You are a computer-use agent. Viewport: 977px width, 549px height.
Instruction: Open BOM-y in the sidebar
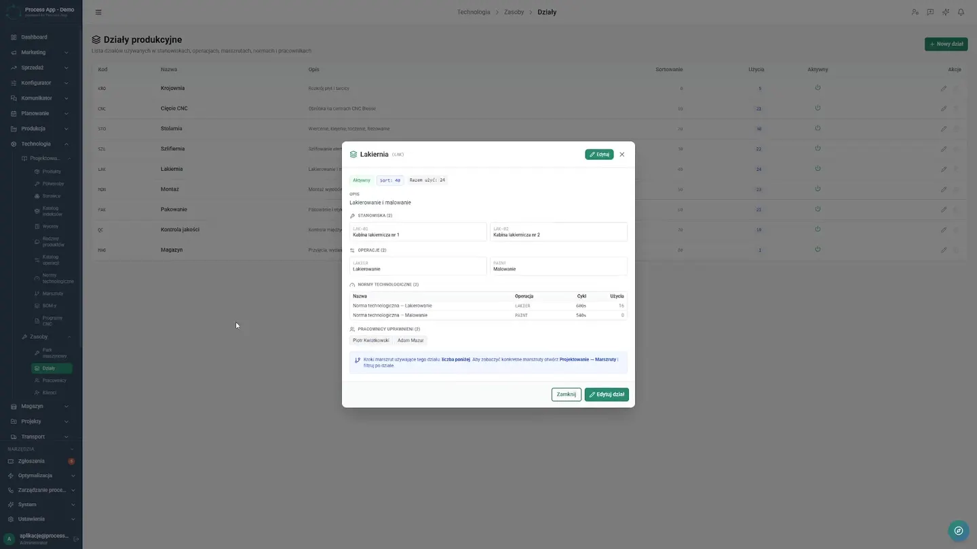point(49,306)
